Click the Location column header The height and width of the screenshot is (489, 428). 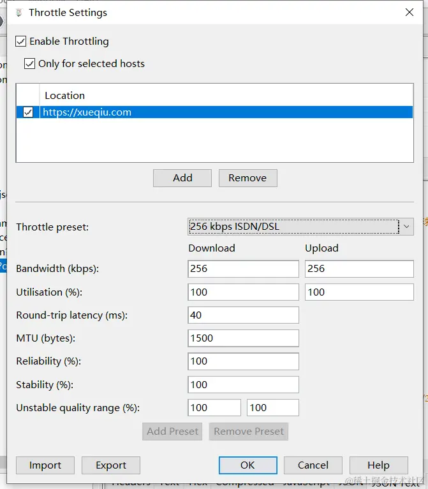click(x=65, y=95)
